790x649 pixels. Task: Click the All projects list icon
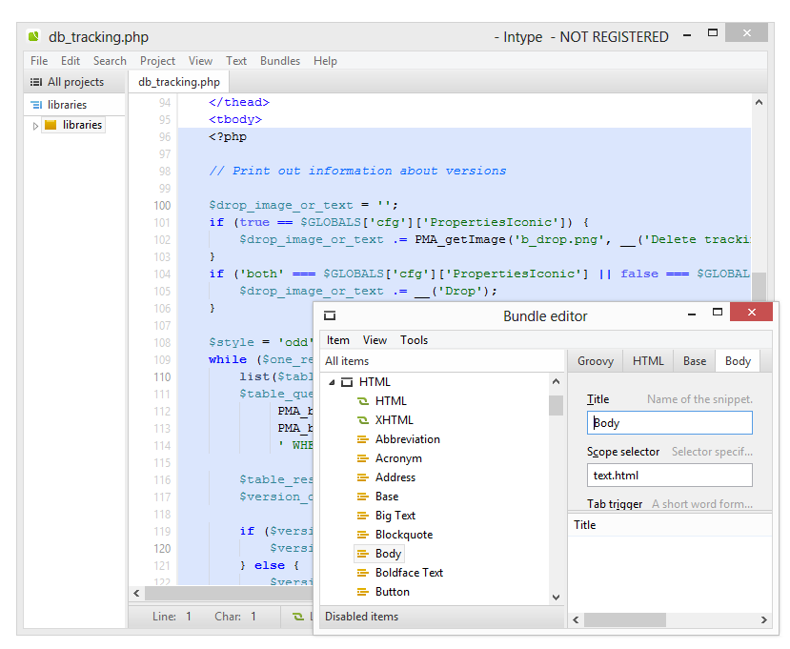36,83
